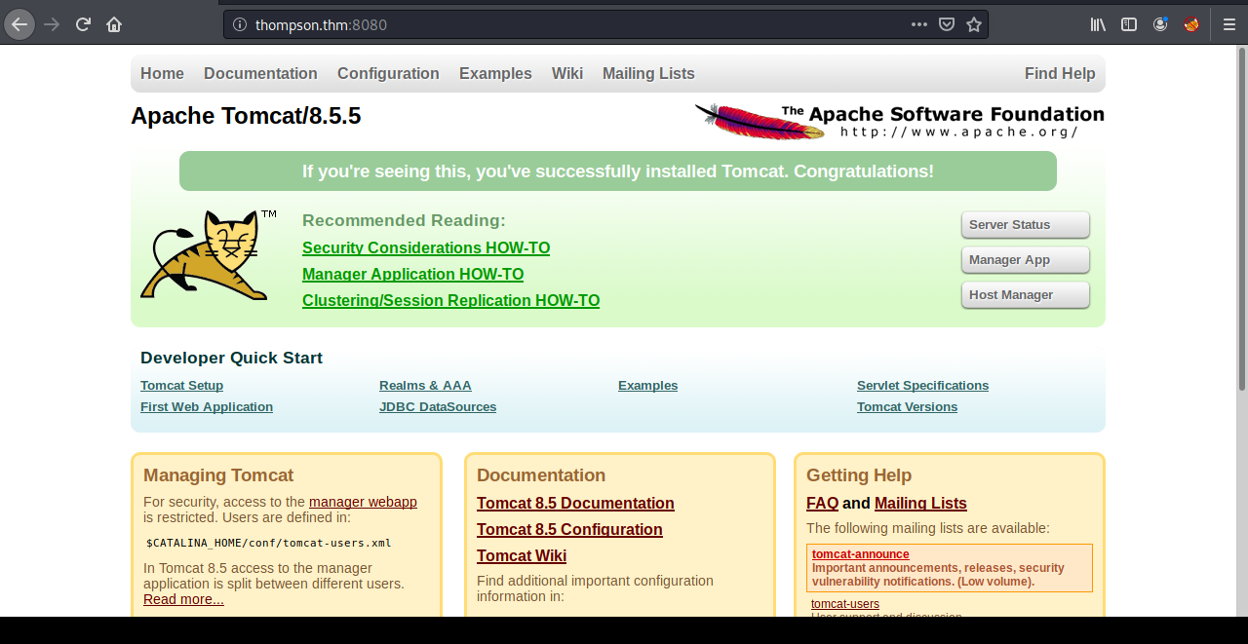Open the tomcat-announce mailing list link
This screenshot has height=644, width=1248.
click(860, 554)
